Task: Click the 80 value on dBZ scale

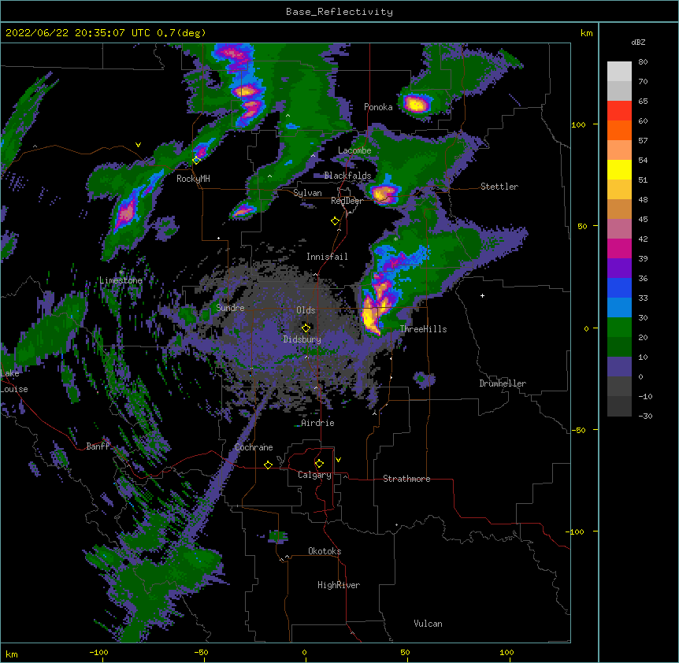Action: (643, 62)
